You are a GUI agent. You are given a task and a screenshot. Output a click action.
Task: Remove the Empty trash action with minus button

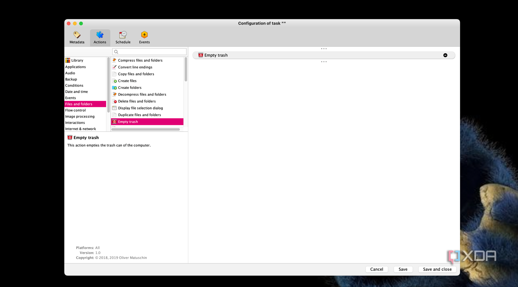point(445,55)
